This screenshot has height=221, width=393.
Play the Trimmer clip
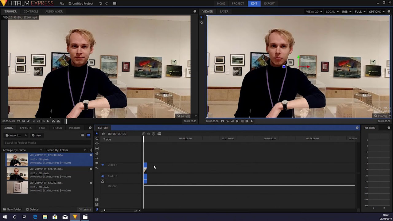(x=48, y=121)
